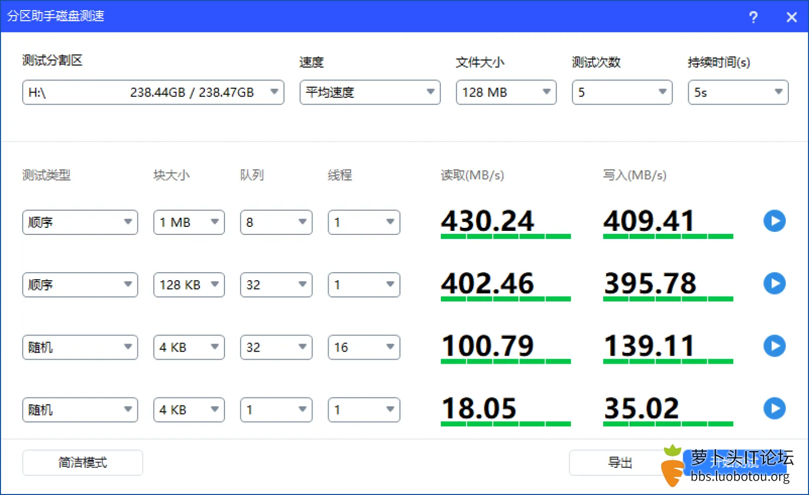Click the 块大小 column header
This screenshot has width=809, height=495.
pyautogui.click(x=171, y=175)
